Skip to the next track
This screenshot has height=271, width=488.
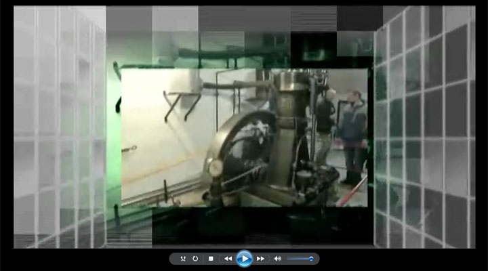tap(261, 259)
